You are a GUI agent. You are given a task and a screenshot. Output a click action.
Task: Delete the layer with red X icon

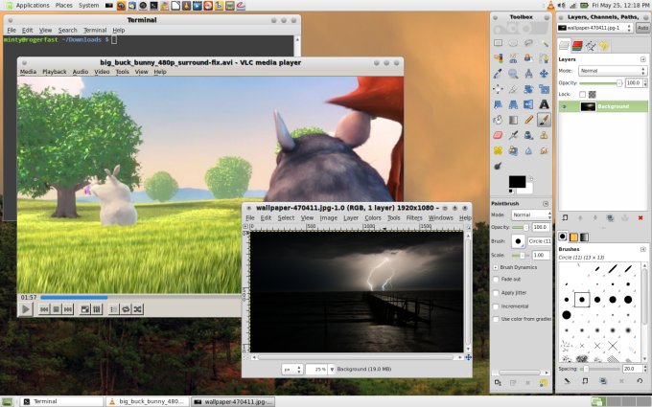point(640,217)
